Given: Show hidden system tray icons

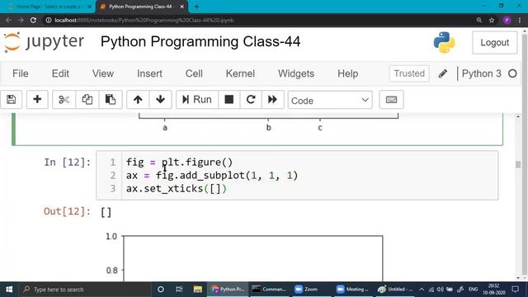Looking at the screenshot, I should click(422, 290).
